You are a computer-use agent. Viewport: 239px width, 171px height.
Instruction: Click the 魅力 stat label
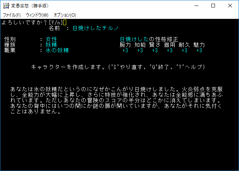199,45
